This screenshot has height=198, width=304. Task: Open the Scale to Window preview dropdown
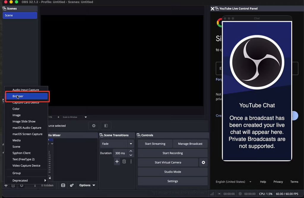point(86,117)
